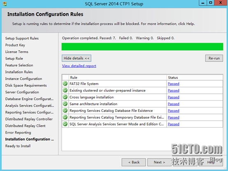Click Same architecture installation rule text
Image resolution: width=228 pixels, height=171 pixels.
93,104
